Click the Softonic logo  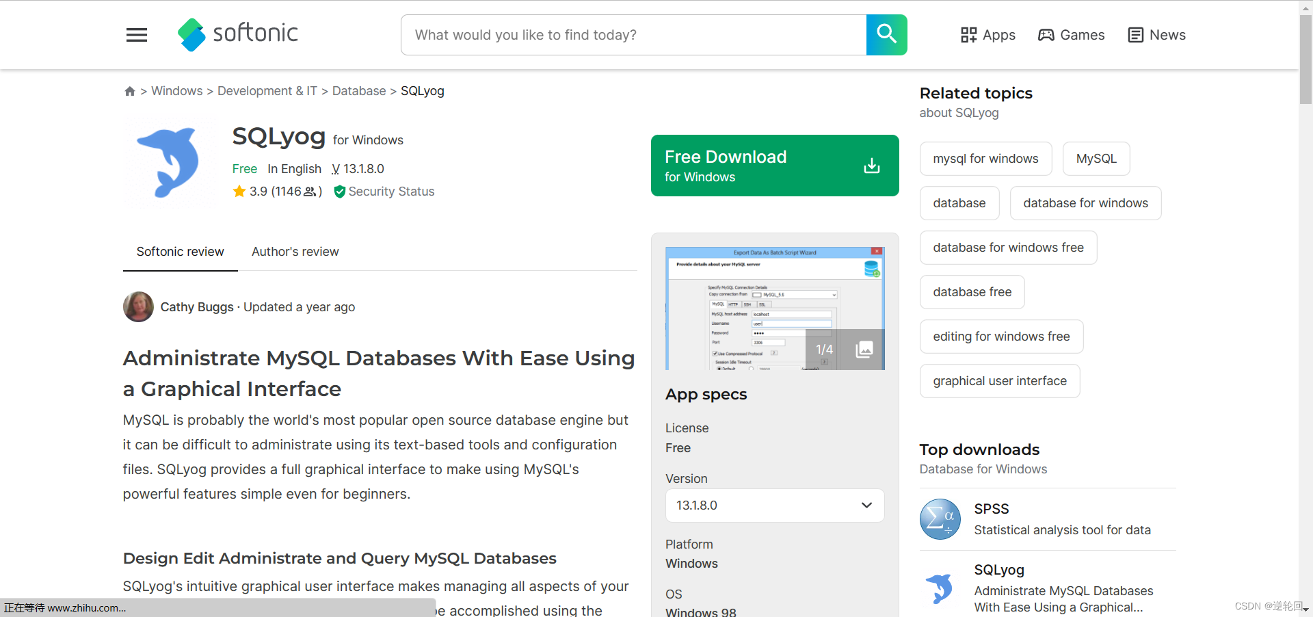[x=237, y=35]
